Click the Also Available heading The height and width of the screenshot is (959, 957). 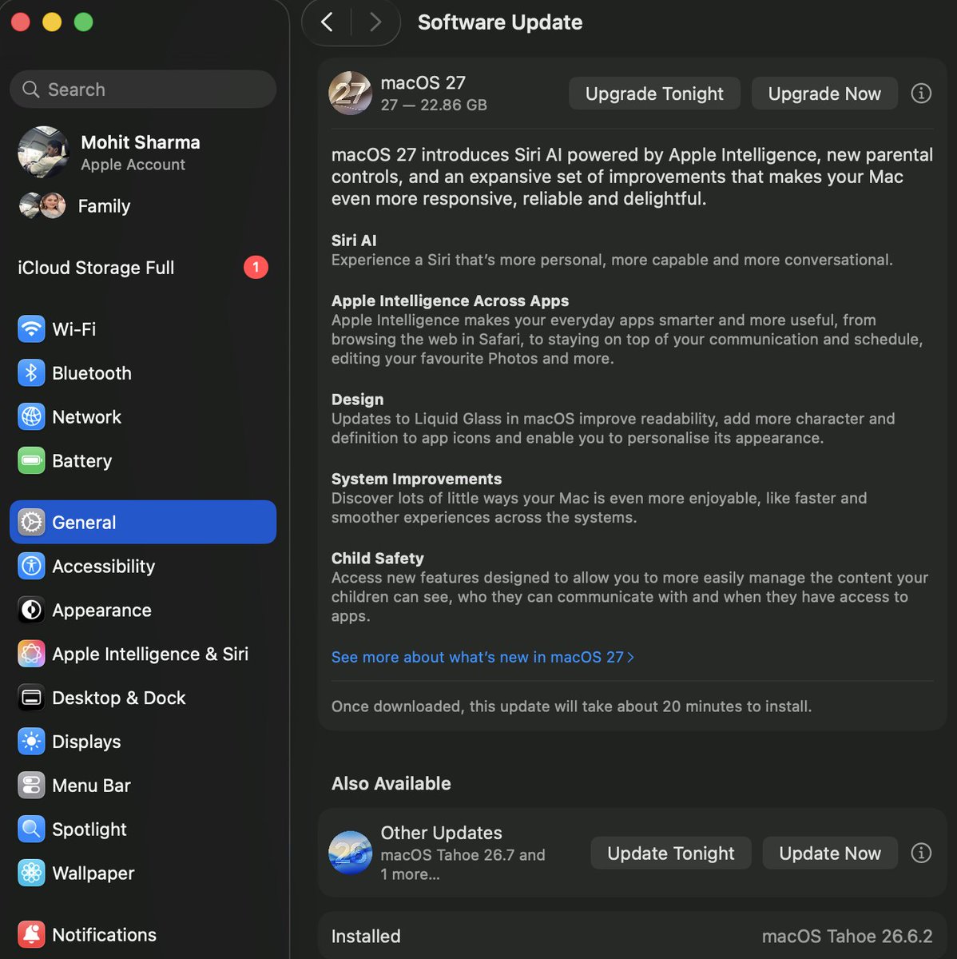pyautogui.click(x=391, y=783)
